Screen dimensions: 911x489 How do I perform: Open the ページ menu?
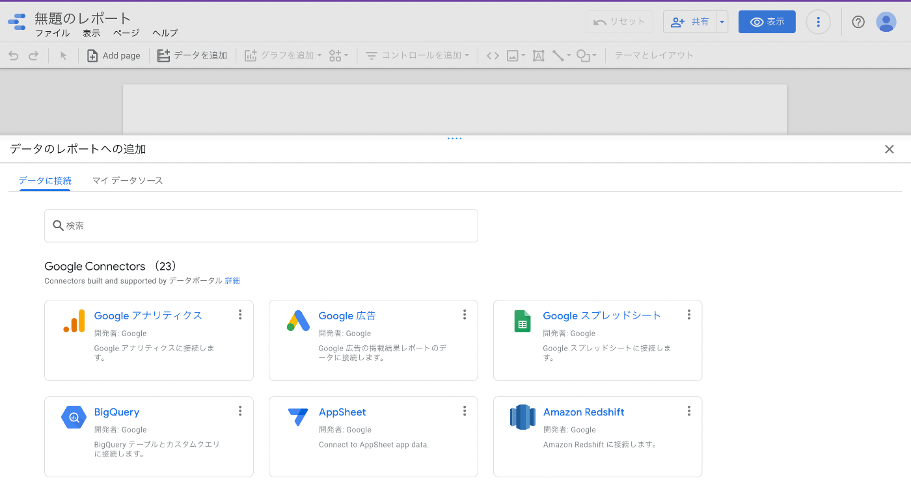(126, 33)
